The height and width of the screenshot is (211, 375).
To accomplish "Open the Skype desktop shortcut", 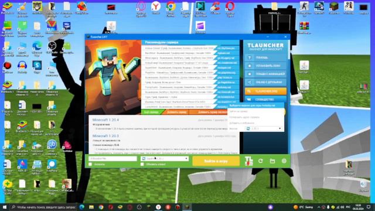I will pyautogui.click(x=37, y=65).
